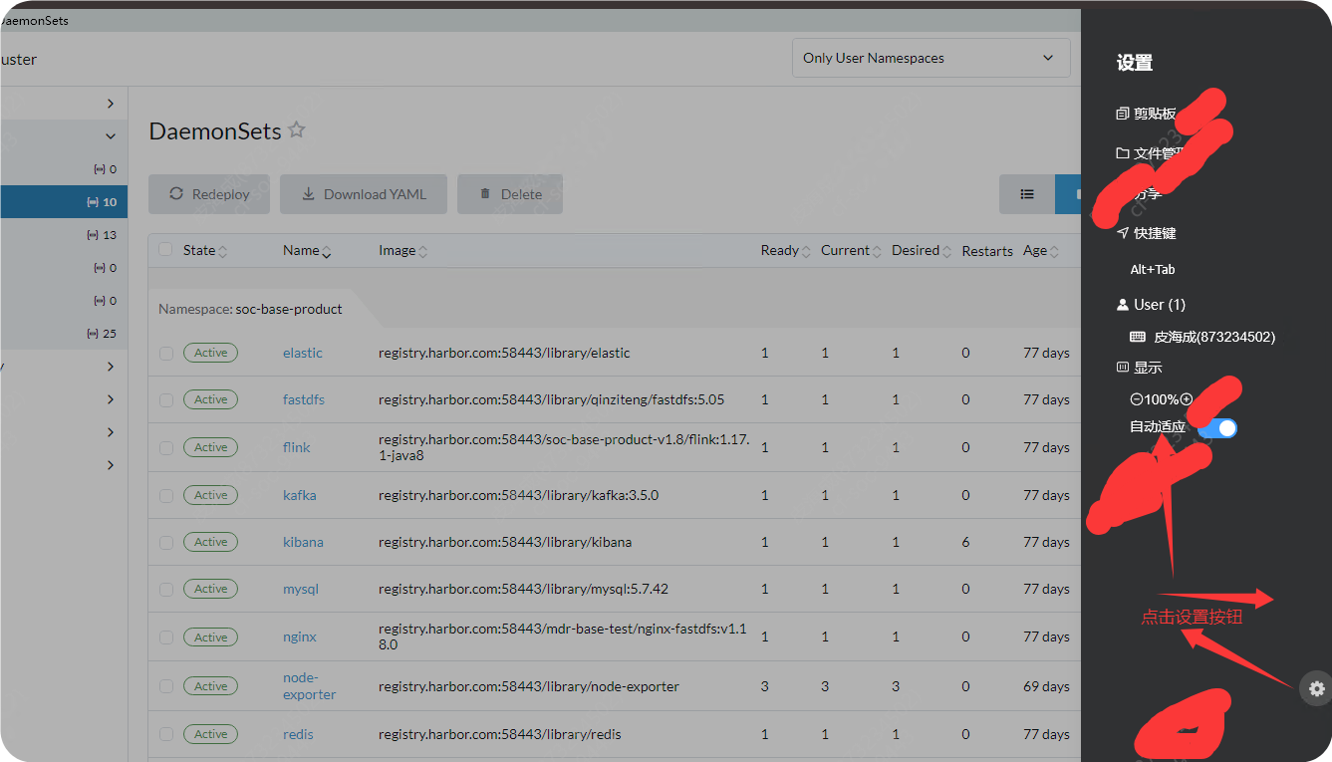1332x762 pixels.
Task: Check the kibana row checkbox
Action: point(166,542)
